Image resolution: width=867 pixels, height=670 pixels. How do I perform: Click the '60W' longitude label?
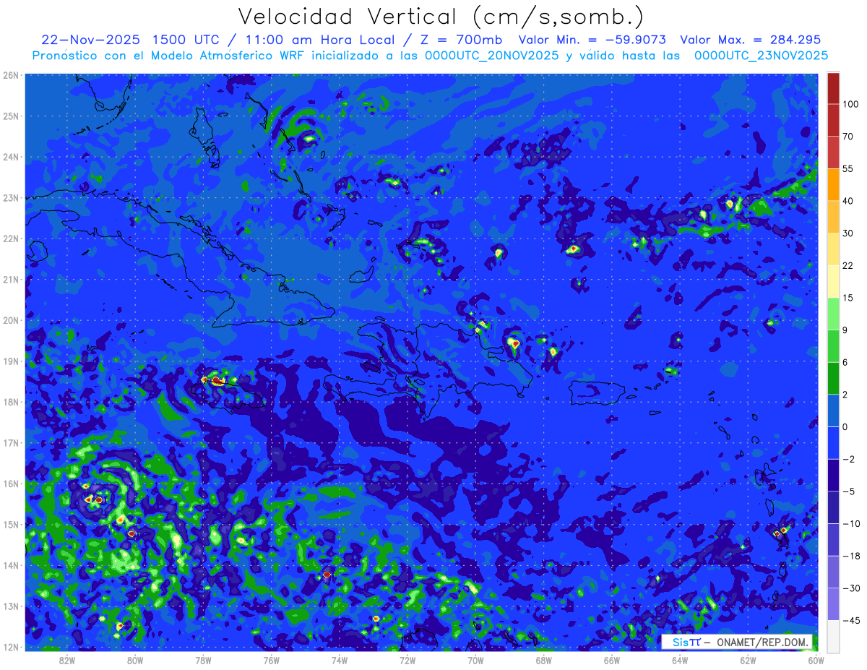[x=816, y=661]
